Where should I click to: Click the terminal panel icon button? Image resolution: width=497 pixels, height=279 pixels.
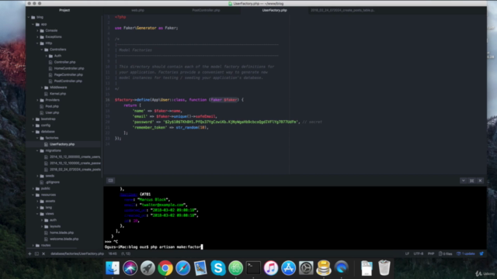click(x=110, y=181)
